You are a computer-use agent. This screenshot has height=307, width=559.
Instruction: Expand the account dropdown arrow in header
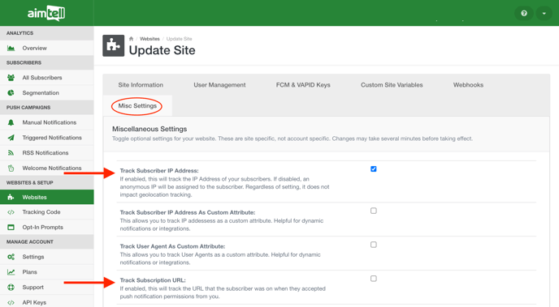point(544,13)
